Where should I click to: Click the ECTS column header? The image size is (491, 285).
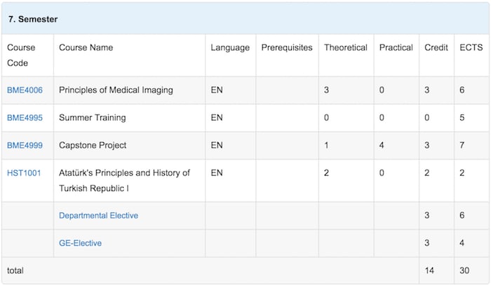point(471,55)
